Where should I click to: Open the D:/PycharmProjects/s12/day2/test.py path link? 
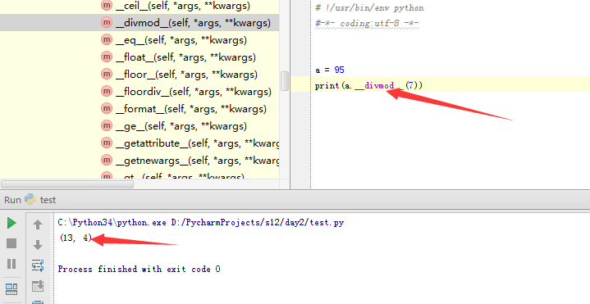(x=258, y=222)
